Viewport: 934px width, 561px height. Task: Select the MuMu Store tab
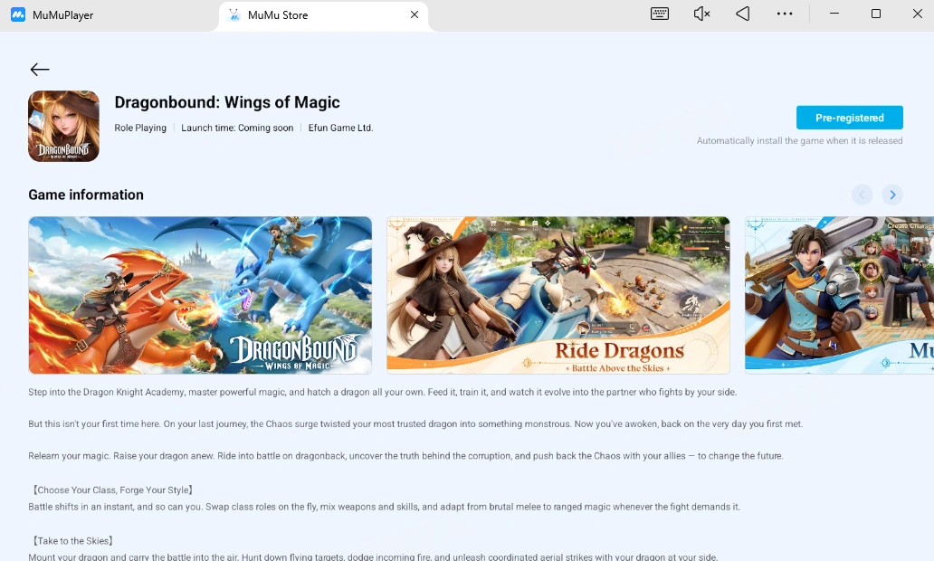tap(323, 15)
